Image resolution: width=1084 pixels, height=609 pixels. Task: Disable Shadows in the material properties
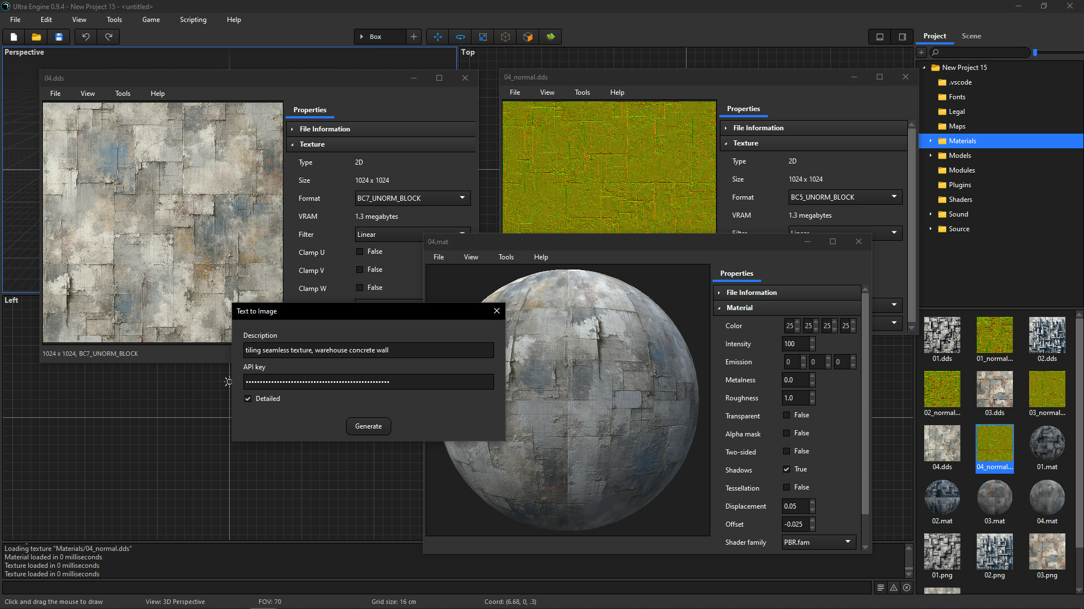point(786,469)
